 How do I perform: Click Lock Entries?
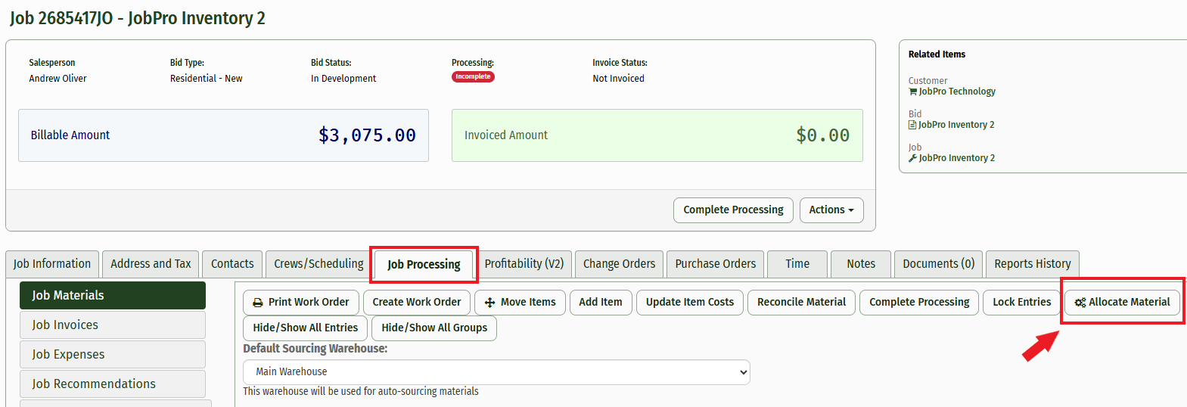(1021, 303)
